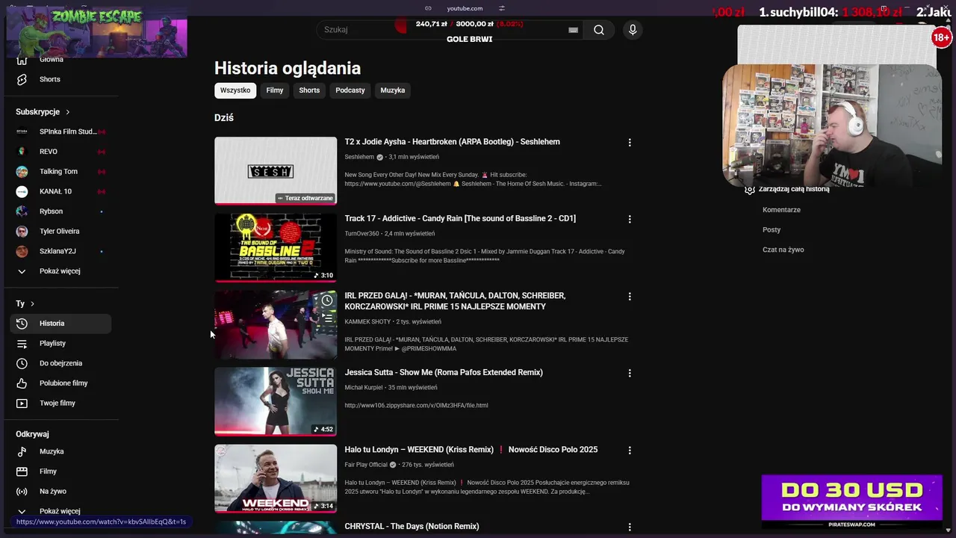
Task: Open Muzyka under Odkrywaj
Action: (x=60, y=451)
